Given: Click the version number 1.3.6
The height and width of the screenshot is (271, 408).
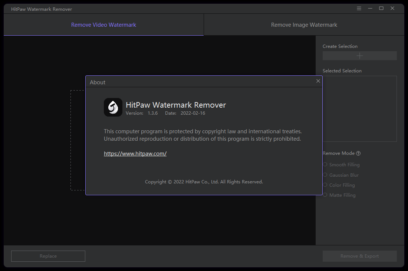Looking at the screenshot, I should pyautogui.click(x=152, y=113).
